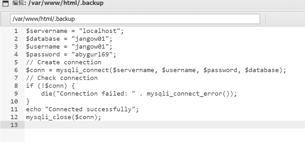
Task: Place cursor in the $database jangow01 line
Action: pyautogui.click(x=69, y=39)
